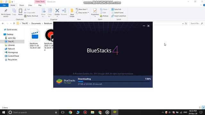Viewport: 205px width, 115px height.
Task: Open Task View on taskbar
Action: (x=63, y=112)
